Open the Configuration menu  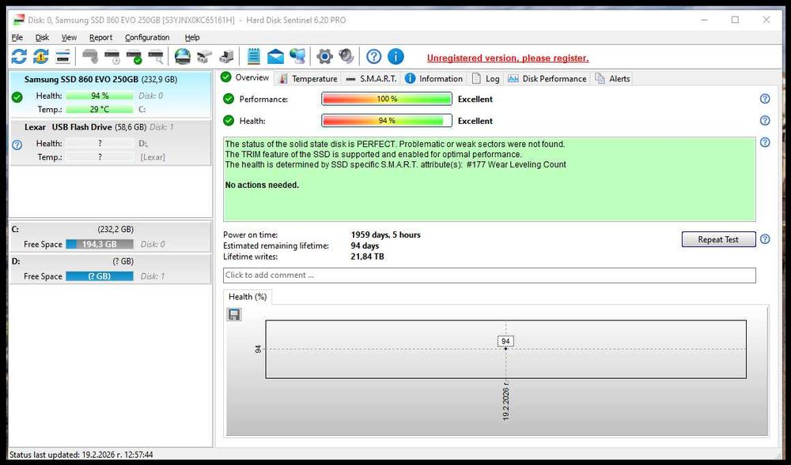(x=147, y=37)
